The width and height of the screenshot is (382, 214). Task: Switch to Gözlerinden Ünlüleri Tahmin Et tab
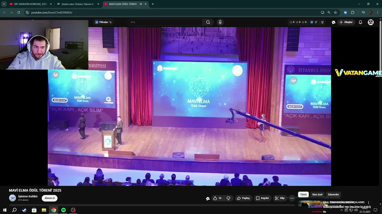[x=78, y=4]
